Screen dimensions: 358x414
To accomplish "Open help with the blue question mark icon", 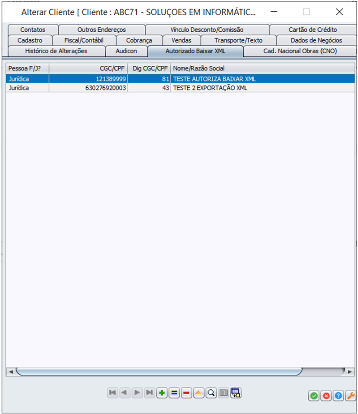I will 339,396.
